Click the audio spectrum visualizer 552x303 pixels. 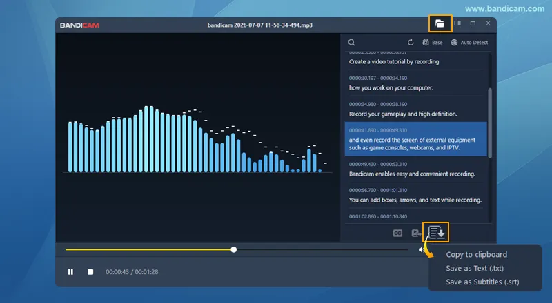(x=198, y=140)
